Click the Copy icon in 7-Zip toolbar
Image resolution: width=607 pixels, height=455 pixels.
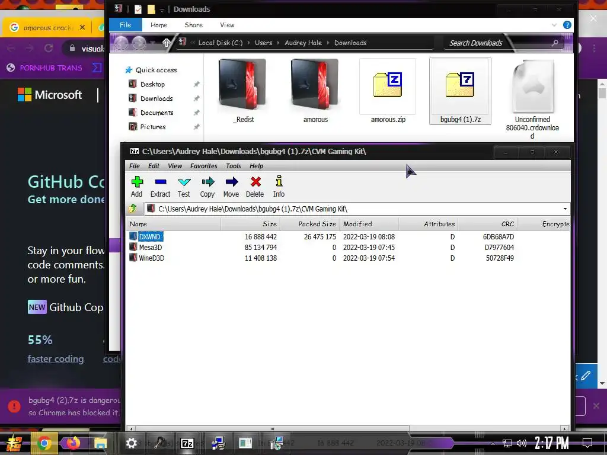[x=207, y=187]
